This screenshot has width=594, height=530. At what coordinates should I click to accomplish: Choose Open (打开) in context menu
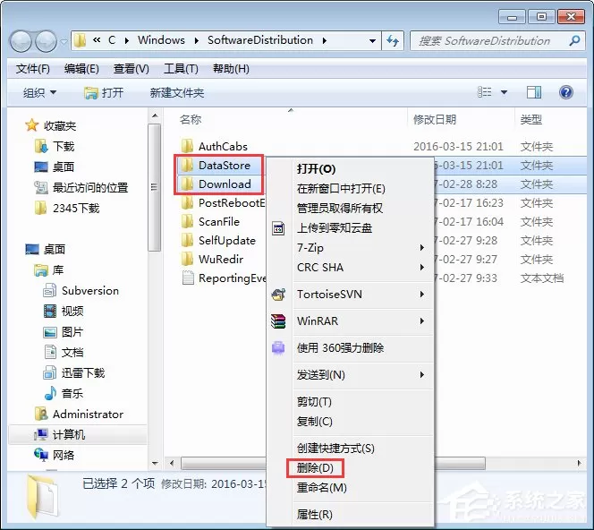point(317,168)
